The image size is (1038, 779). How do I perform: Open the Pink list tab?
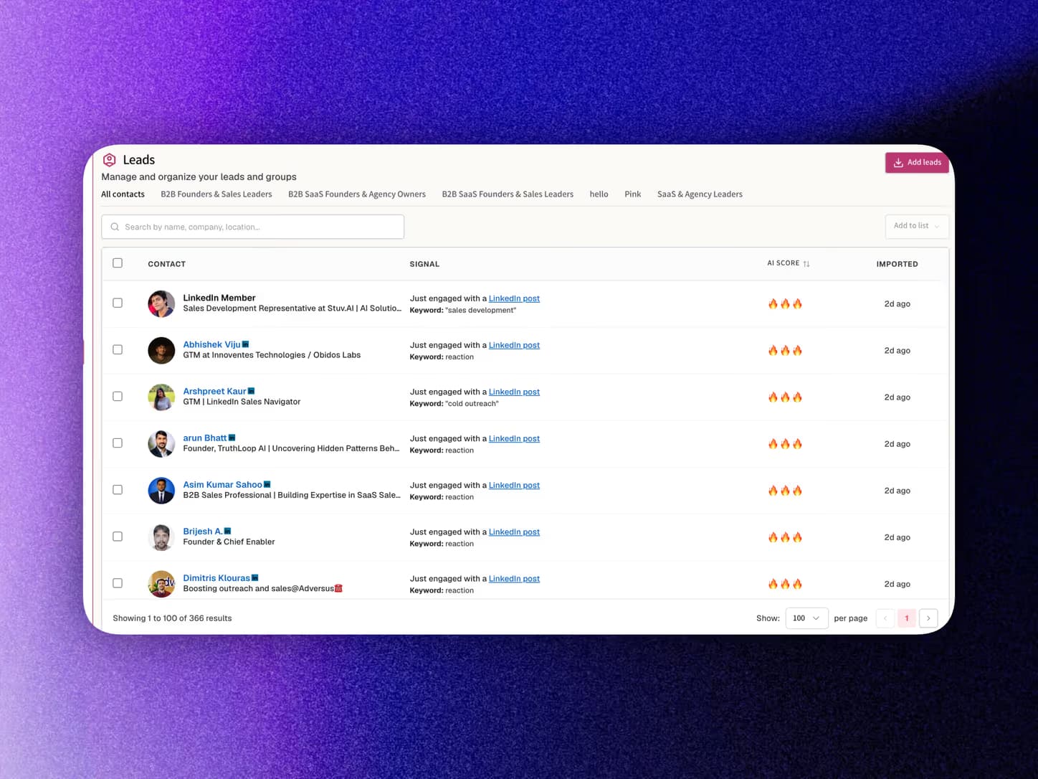[x=632, y=194]
